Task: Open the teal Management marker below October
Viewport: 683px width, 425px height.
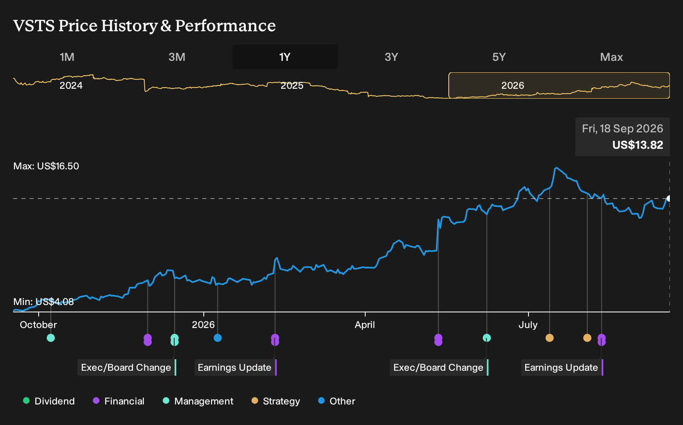Action: (x=51, y=338)
